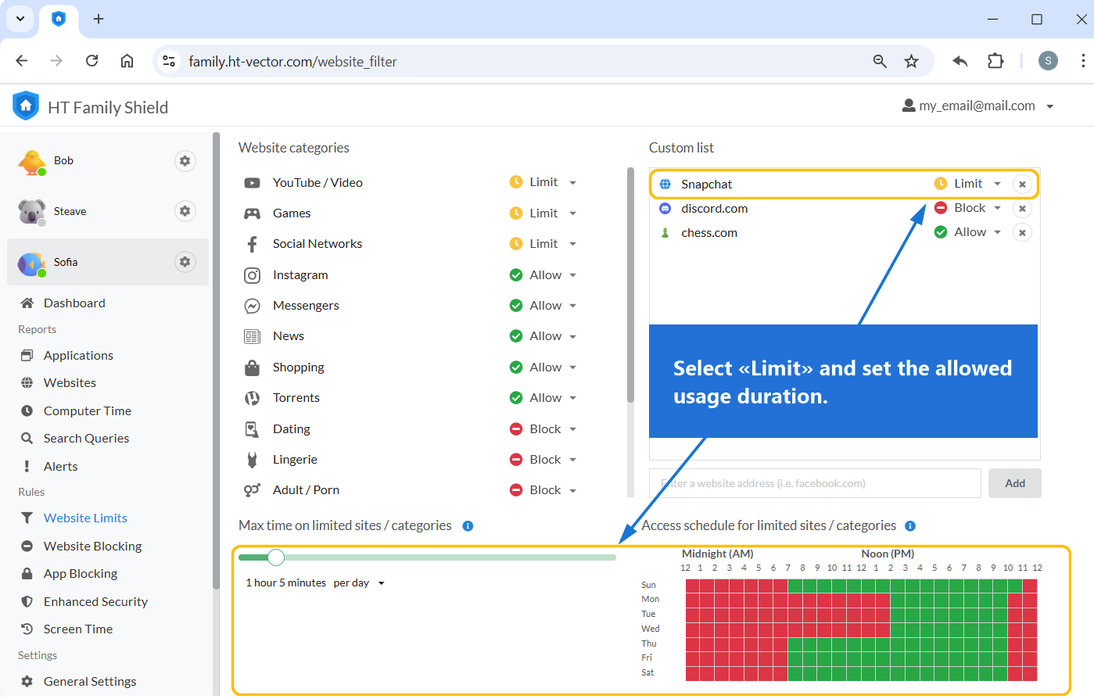This screenshot has height=699, width=1094.
Task: Select Sofia's profile
Action: click(x=108, y=262)
